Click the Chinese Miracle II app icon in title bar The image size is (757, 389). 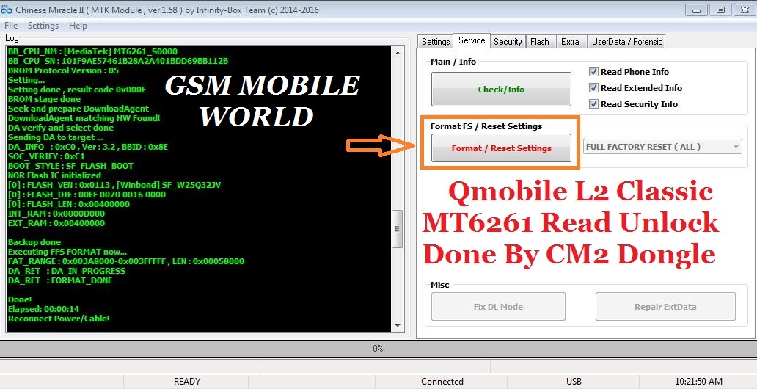tap(7, 10)
